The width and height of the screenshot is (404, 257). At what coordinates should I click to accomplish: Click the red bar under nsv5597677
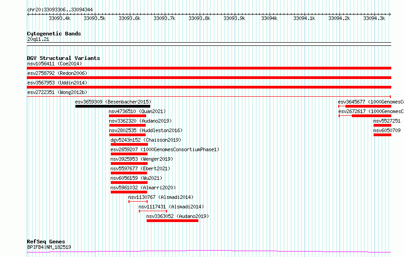(129, 173)
